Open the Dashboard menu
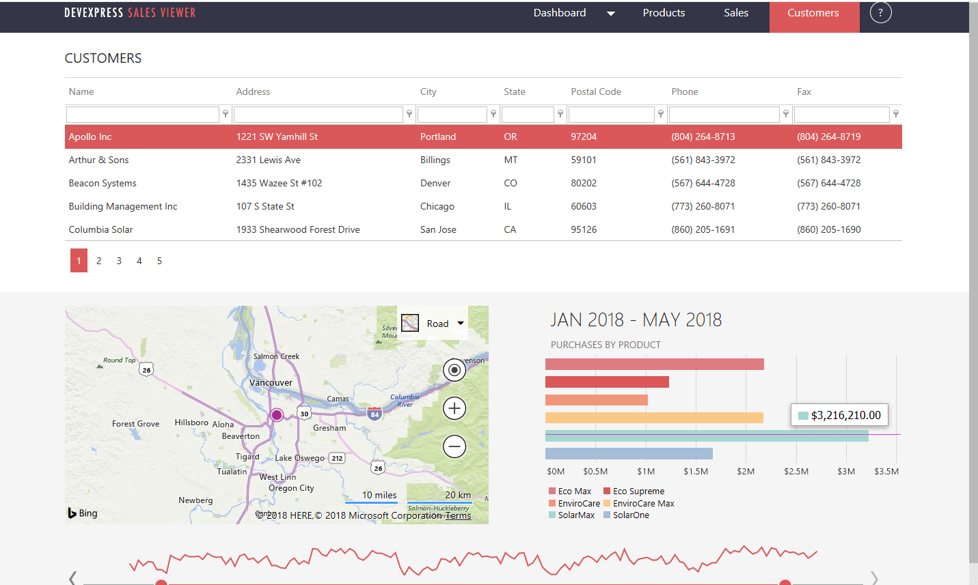Screen dimensions: 978x585 click(x=560, y=13)
